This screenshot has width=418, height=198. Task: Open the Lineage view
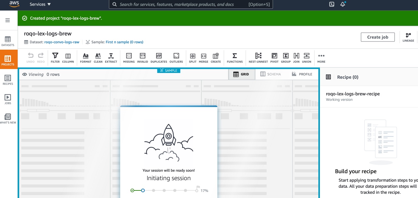[x=408, y=37]
